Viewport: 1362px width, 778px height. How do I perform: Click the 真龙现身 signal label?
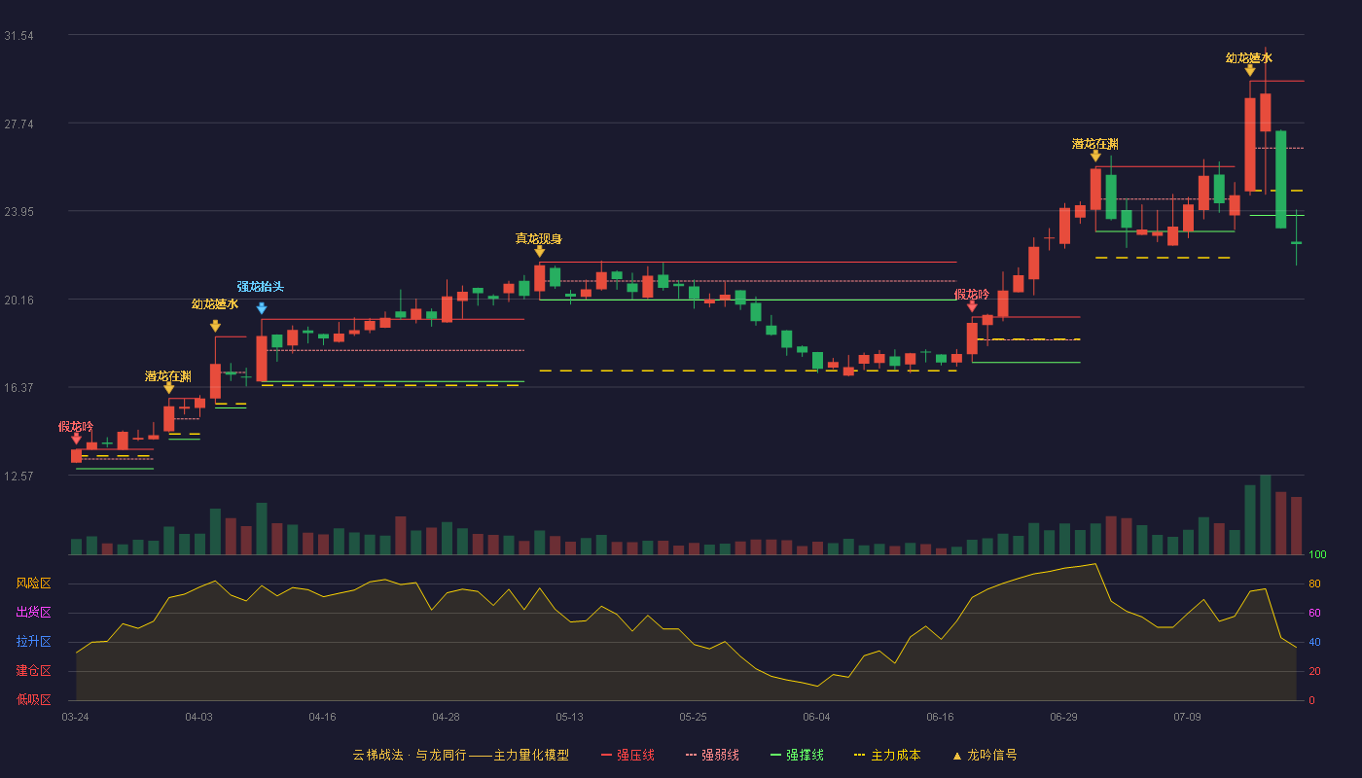point(539,238)
